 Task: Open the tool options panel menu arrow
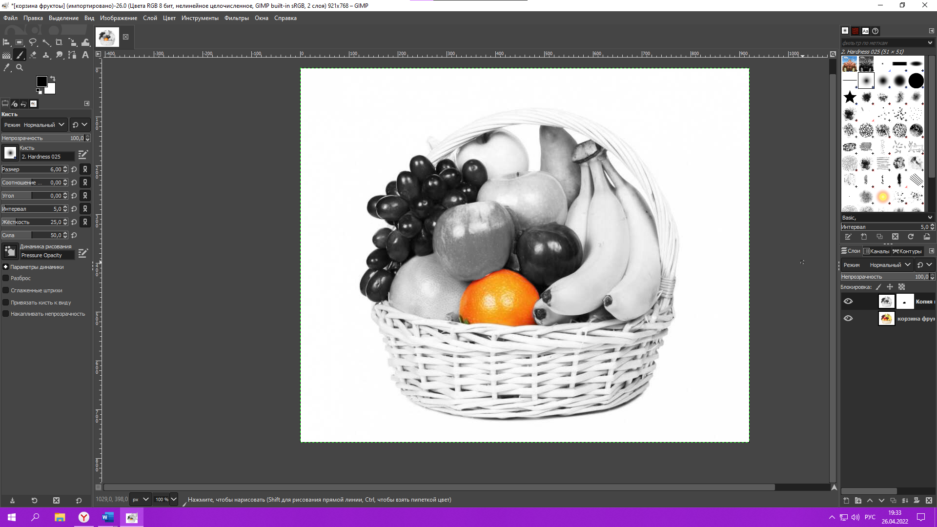click(x=87, y=103)
